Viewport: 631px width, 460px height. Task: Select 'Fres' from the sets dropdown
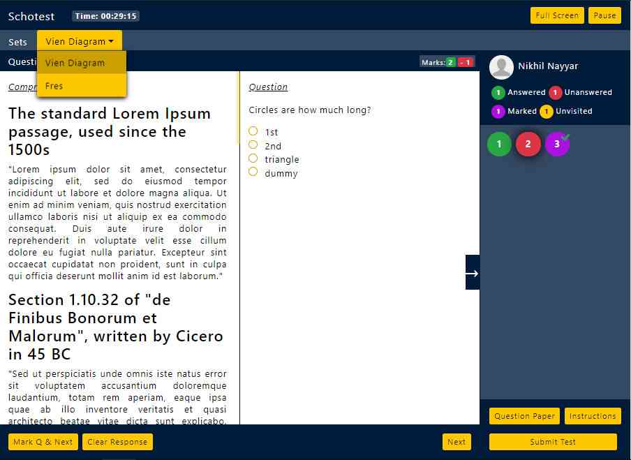pos(54,86)
